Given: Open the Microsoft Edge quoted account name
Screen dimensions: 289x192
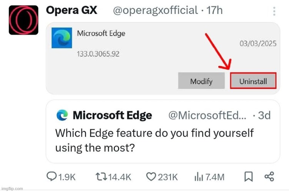Looking at the screenshot, I should pos(113,115).
